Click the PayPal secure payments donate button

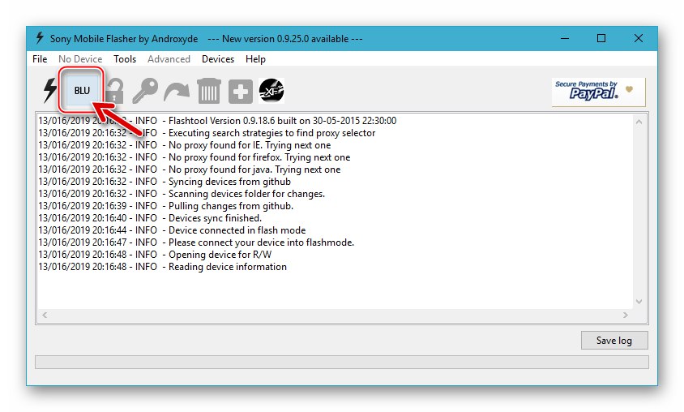pyautogui.click(x=598, y=92)
